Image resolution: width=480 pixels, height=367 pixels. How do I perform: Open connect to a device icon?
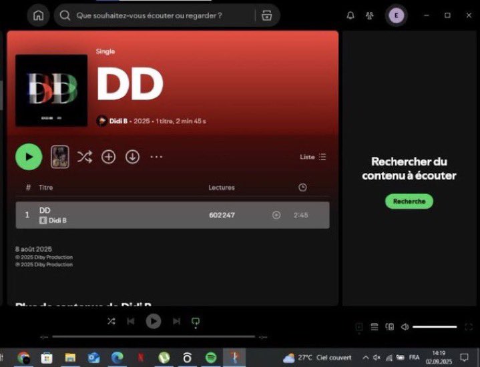389,327
